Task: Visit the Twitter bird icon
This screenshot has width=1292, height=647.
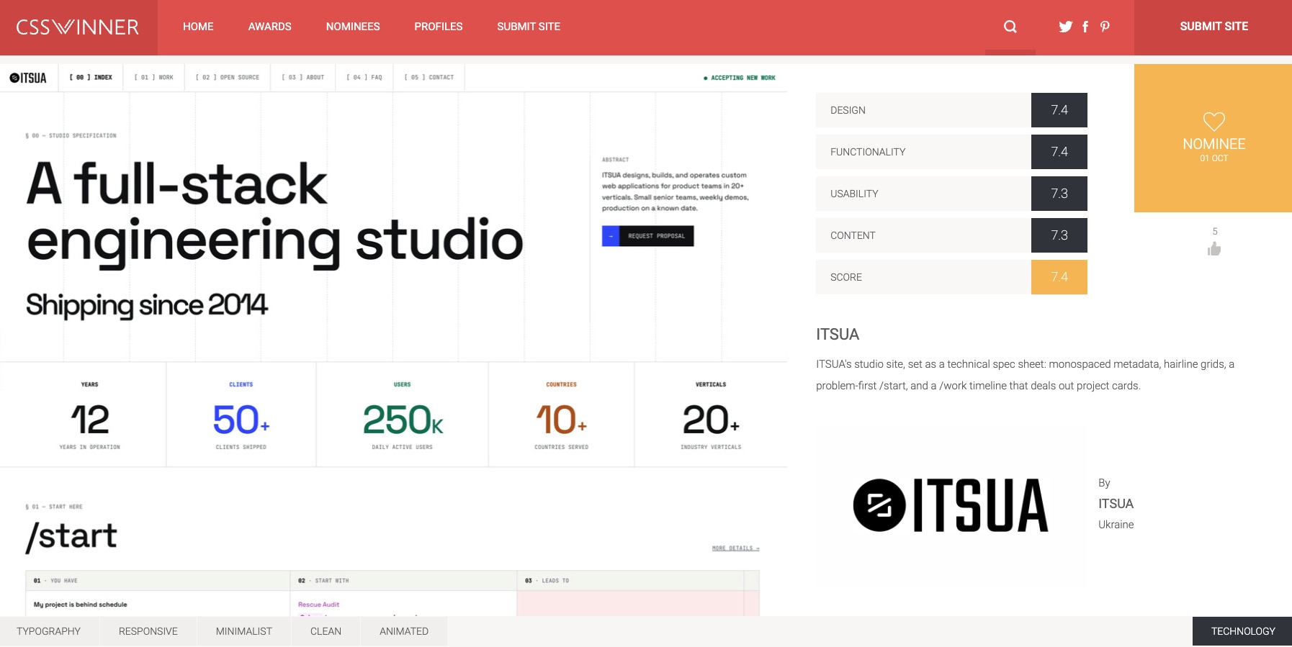Action: 1065,27
